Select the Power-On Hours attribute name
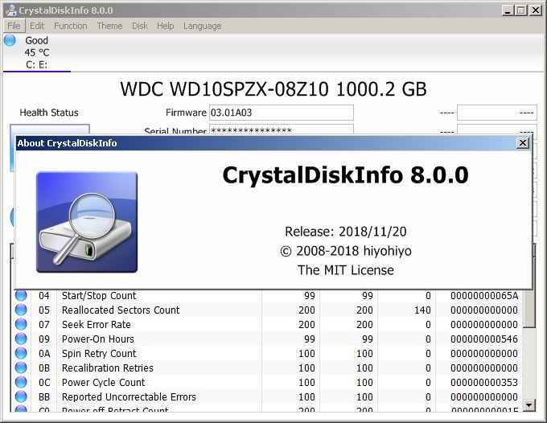 point(97,339)
